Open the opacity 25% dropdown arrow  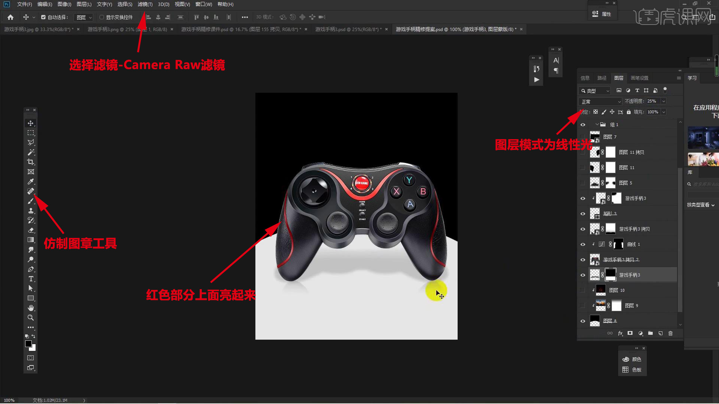click(x=664, y=101)
